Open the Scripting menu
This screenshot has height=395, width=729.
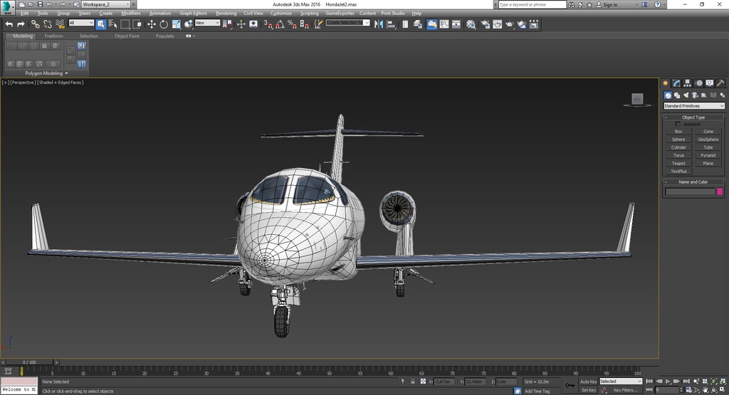[309, 14]
